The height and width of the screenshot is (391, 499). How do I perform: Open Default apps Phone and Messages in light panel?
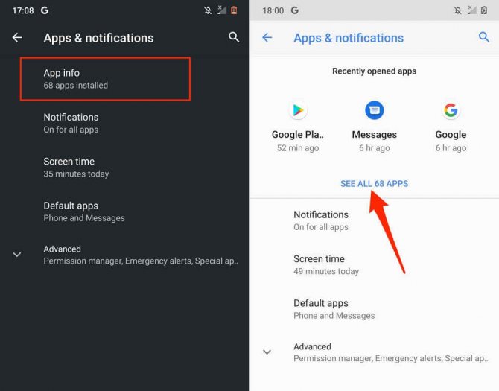point(374,309)
